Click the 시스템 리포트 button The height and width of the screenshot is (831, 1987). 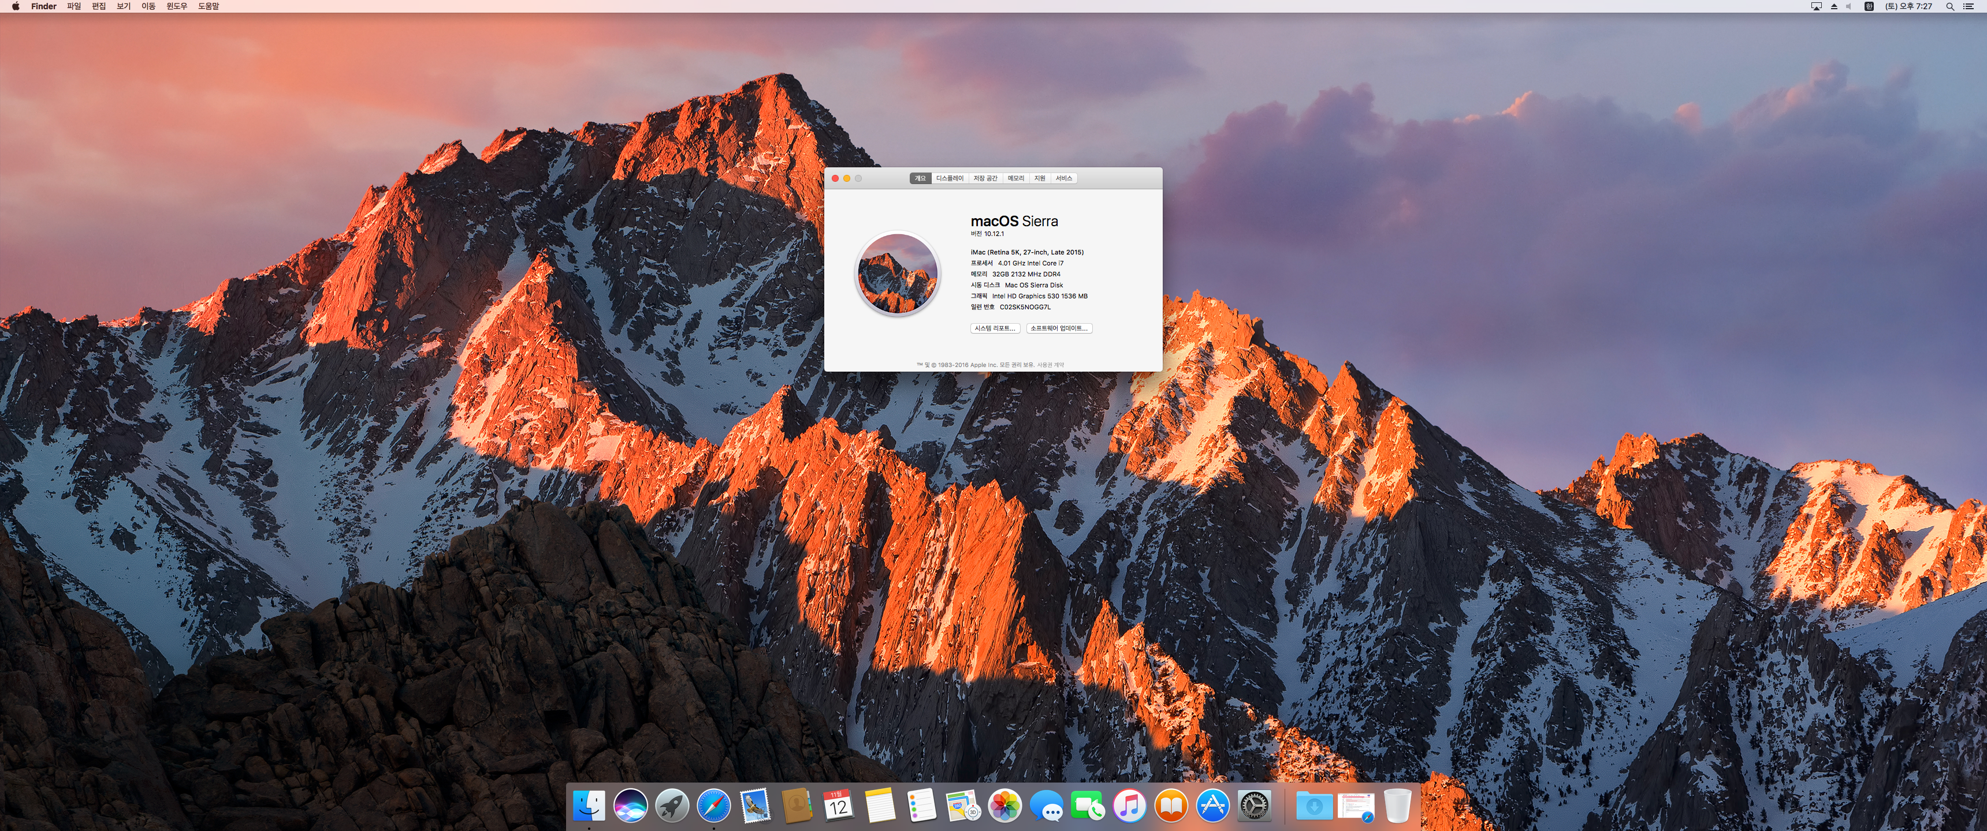click(995, 328)
